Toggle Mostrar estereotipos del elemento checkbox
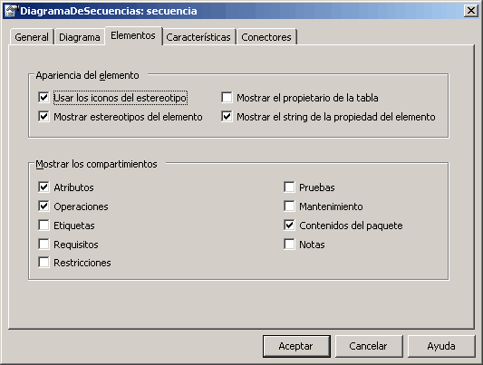The image size is (483, 365). pos(43,117)
